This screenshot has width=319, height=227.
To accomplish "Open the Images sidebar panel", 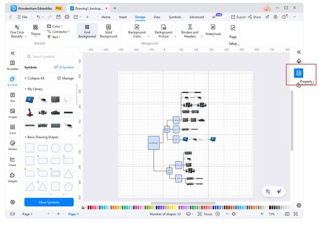I will click(x=12, y=113).
